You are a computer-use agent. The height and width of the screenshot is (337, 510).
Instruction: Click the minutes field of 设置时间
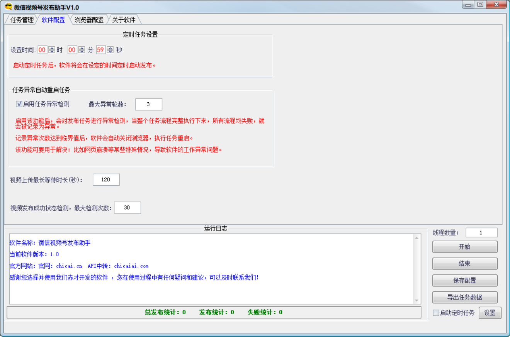click(x=72, y=50)
